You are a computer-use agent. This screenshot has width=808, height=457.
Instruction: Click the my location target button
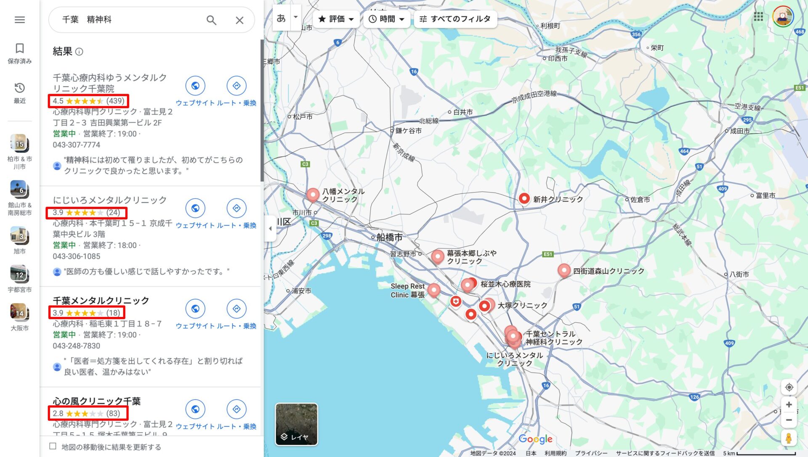click(789, 387)
